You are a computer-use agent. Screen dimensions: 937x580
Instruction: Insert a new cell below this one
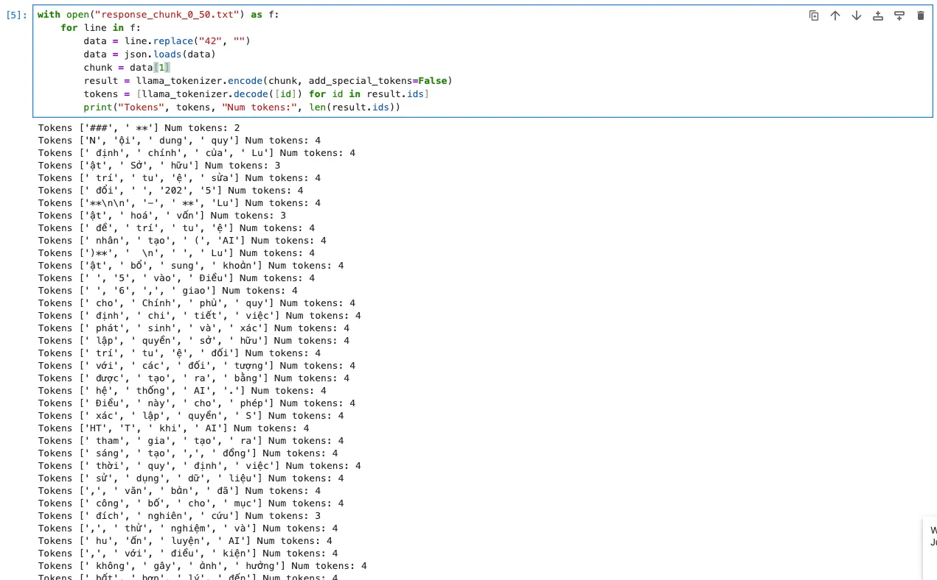899,15
